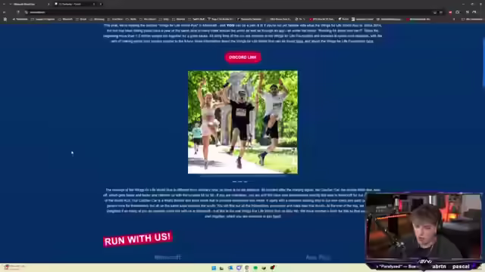Open the apps grid icon in bookmarks bar

(x=5, y=19)
